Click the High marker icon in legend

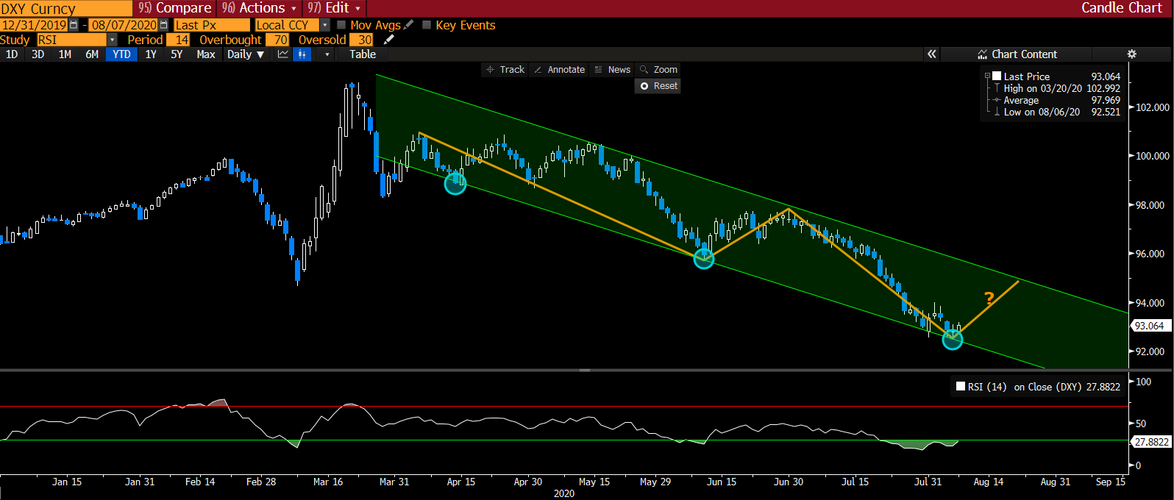(x=997, y=88)
